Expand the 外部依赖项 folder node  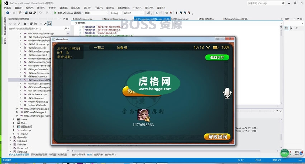[x=14, y=126]
